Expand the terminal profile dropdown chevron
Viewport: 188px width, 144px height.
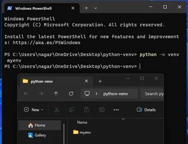(x=96, y=8)
